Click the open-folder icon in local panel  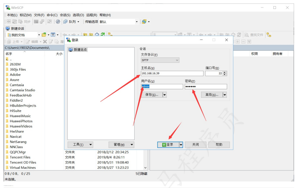coord(44,35)
